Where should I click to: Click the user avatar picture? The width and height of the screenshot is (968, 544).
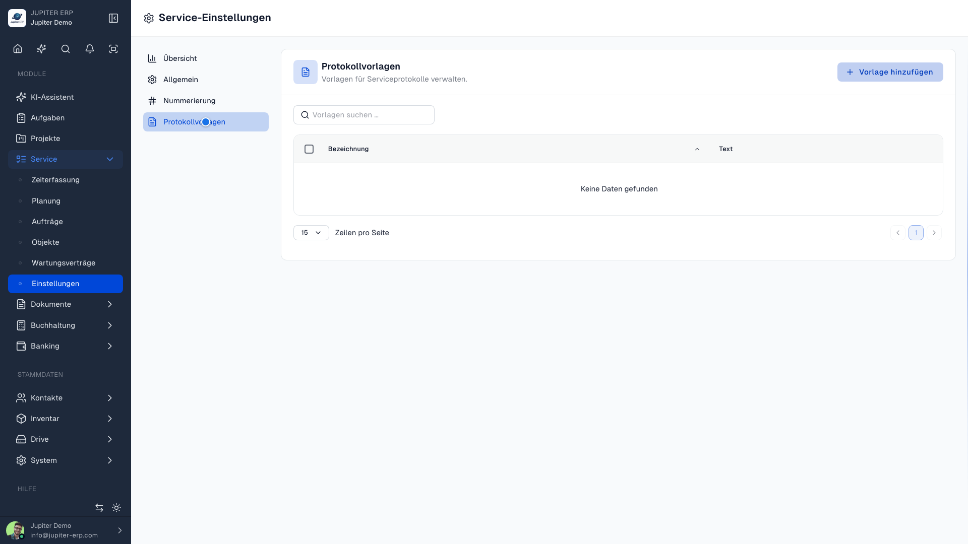pos(15,530)
